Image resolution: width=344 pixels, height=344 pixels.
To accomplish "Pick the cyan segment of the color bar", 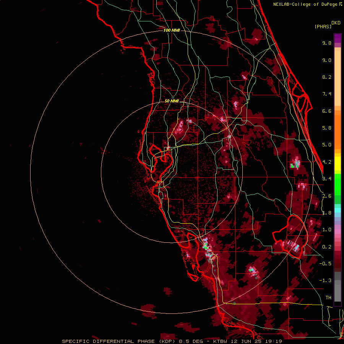I will 338,210.
